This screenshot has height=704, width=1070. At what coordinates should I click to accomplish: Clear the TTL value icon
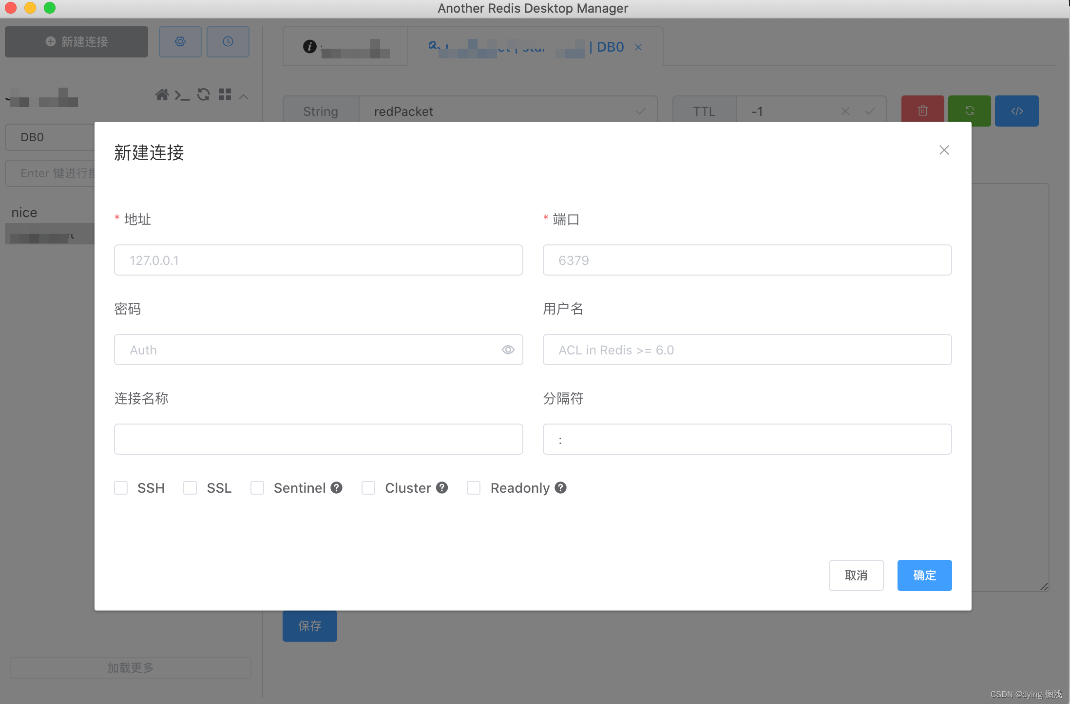(845, 111)
